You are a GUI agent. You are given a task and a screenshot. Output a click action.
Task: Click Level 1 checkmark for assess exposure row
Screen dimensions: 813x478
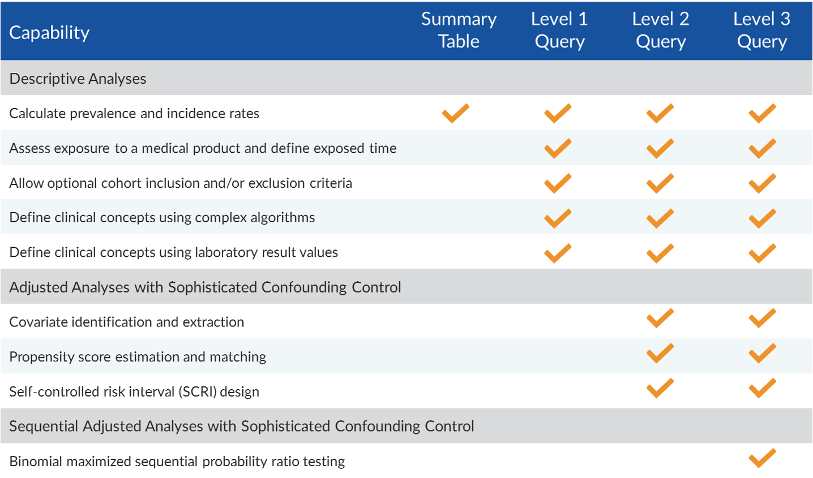point(558,148)
